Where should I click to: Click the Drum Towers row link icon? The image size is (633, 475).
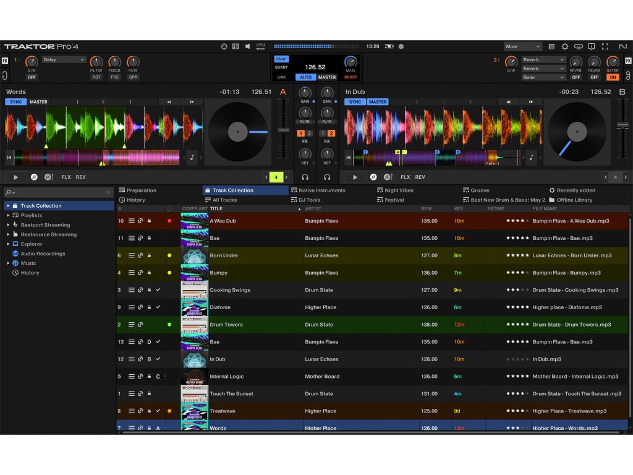[140, 324]
